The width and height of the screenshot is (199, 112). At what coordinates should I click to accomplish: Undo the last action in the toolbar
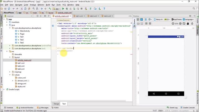pyautogui.click(x=13, y=9)
